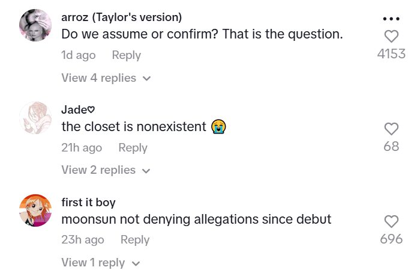The image size is (420, 279).
Task: Reply to arroz's assume or confirm comment
Action: click(x=126, y=55)
